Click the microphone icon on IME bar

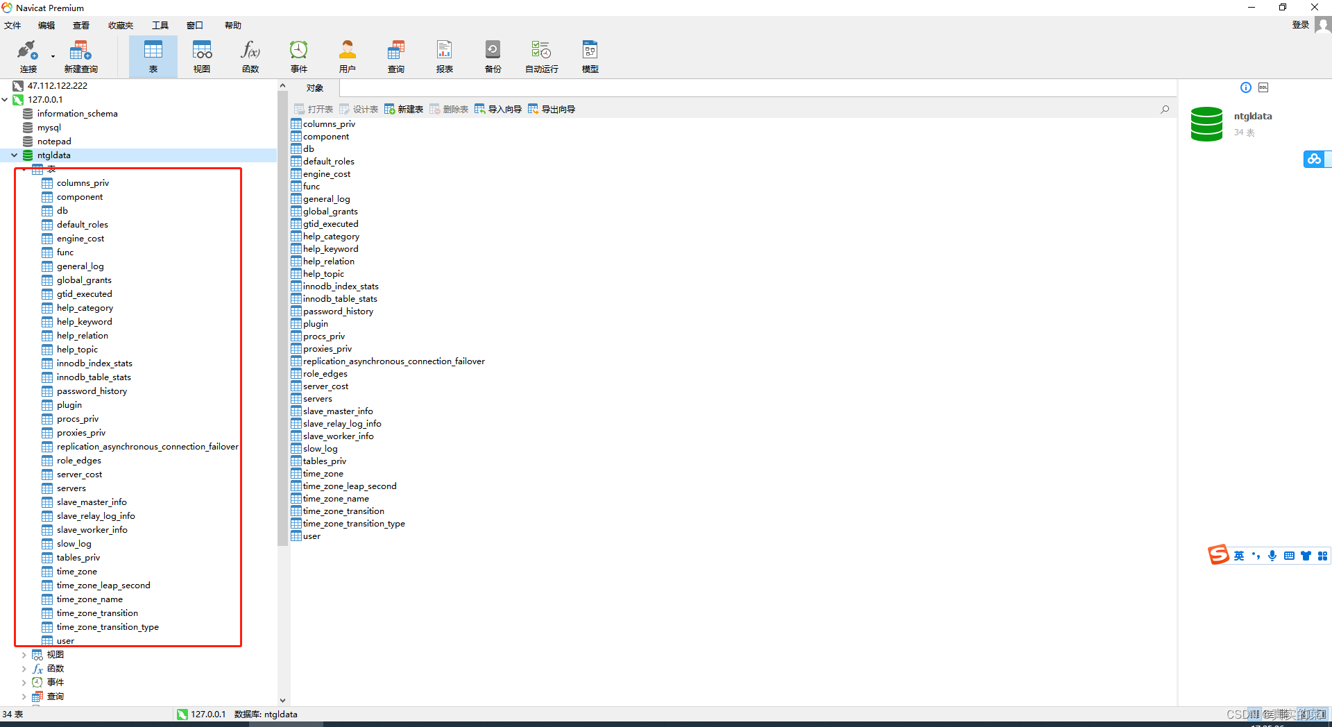click(1272, 556)
